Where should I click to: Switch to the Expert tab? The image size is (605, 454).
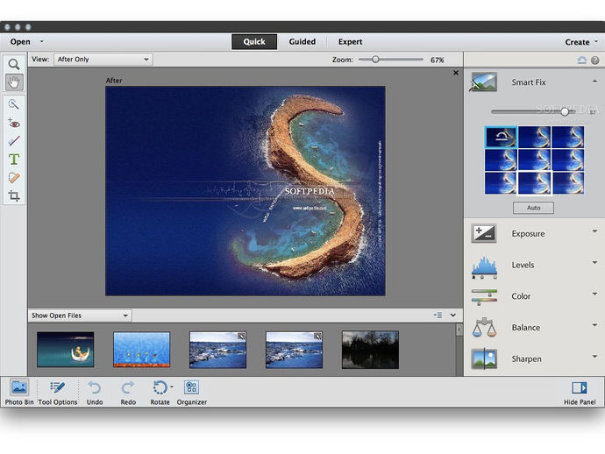coord(350,42)
